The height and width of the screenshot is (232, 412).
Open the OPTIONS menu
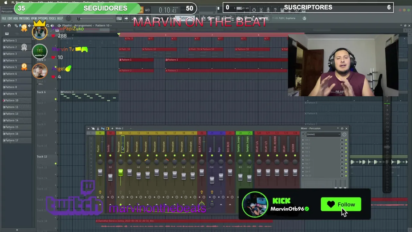click(x=43, y=18)
